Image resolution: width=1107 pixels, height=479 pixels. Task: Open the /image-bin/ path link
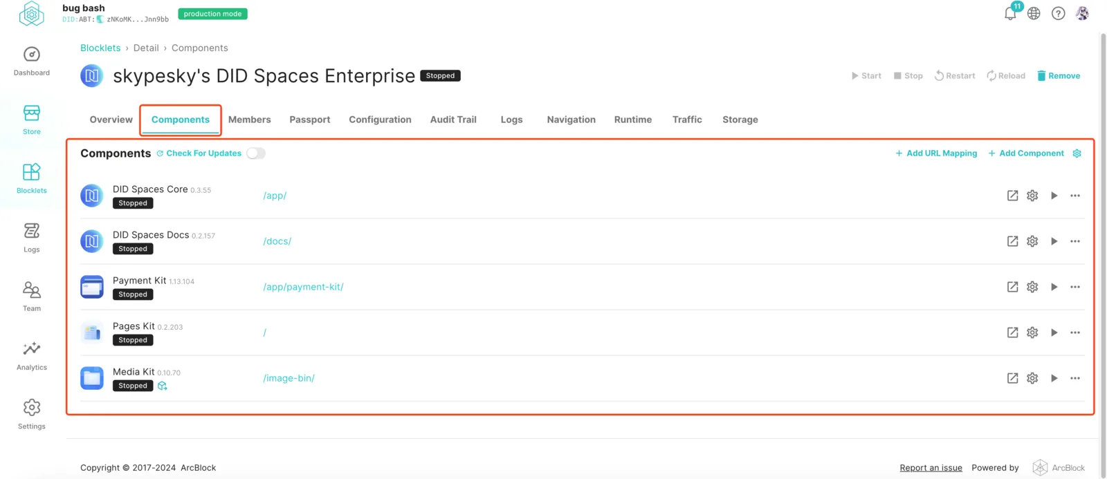pyautogui.click(x=289, y=378)
